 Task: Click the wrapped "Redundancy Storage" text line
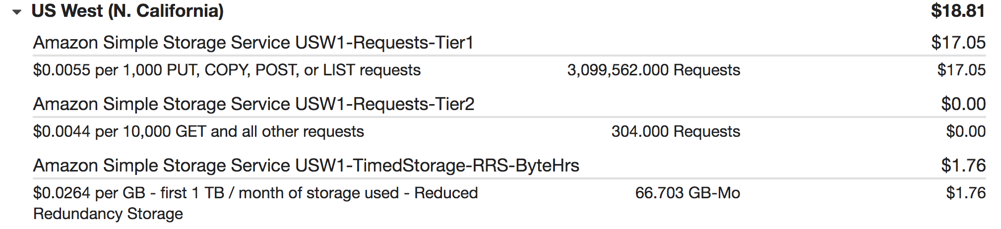pos(108,214)
